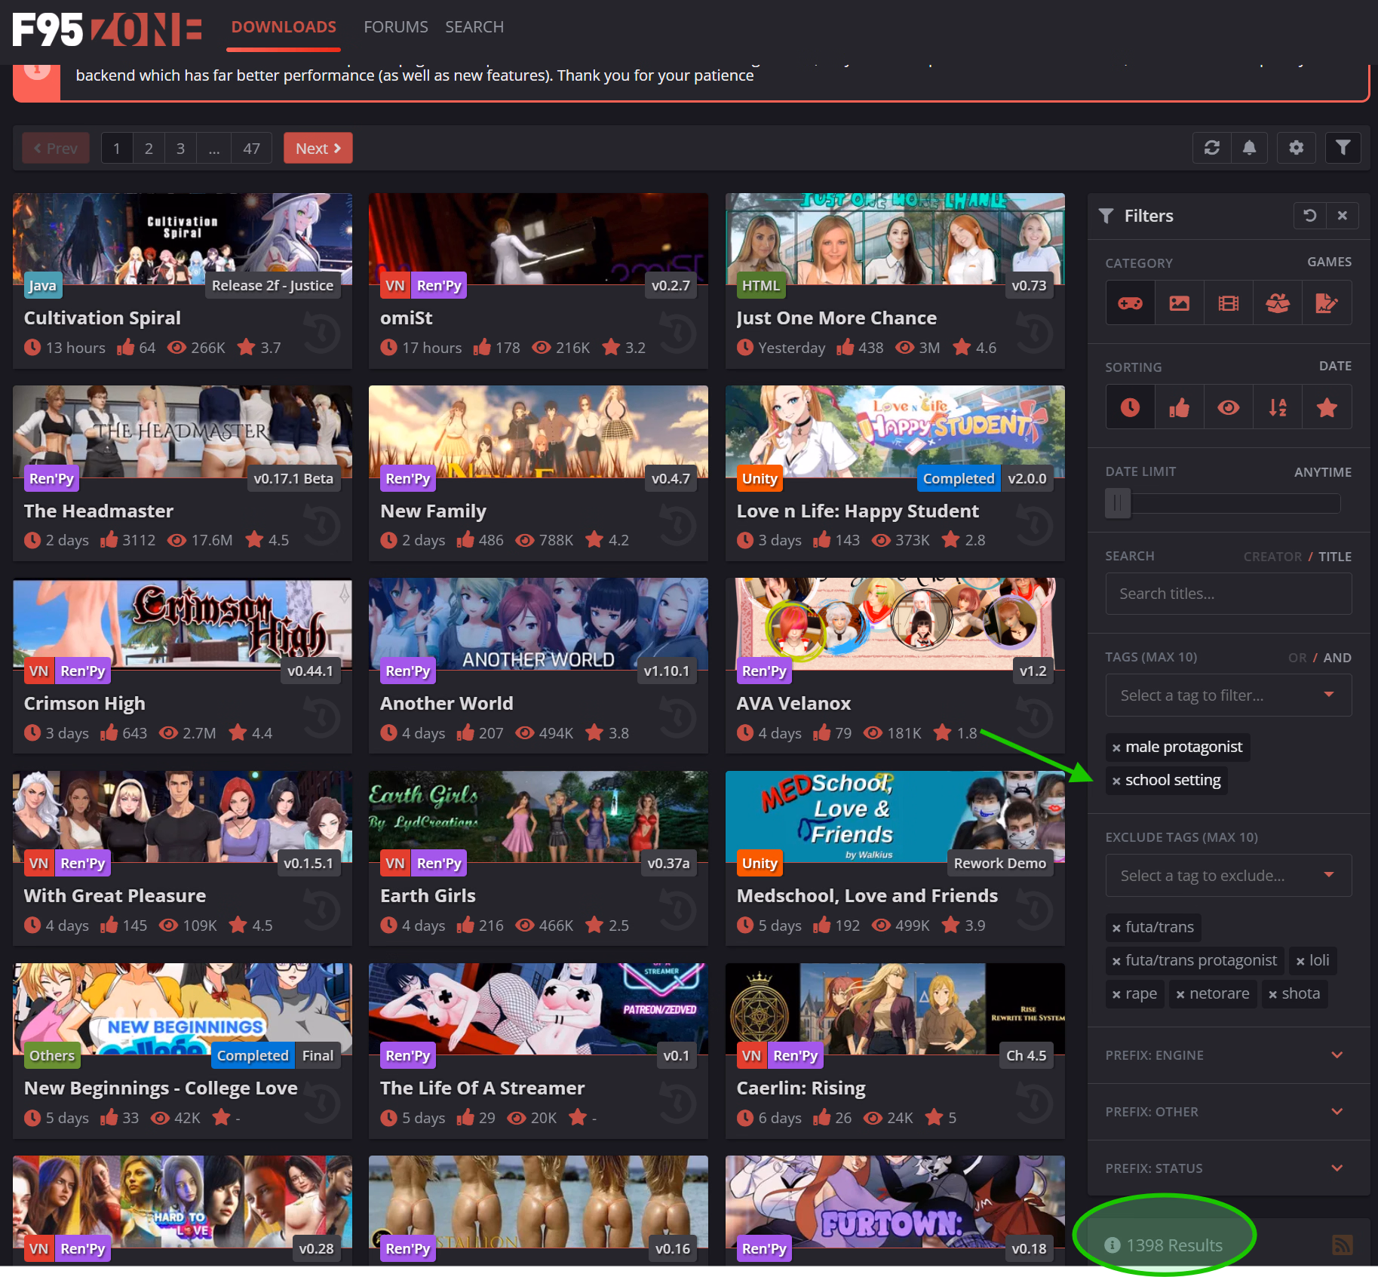Go to page 47
Image resolution: width=1378 pixels, height=1277 pixels.
(x=251, y=149)
